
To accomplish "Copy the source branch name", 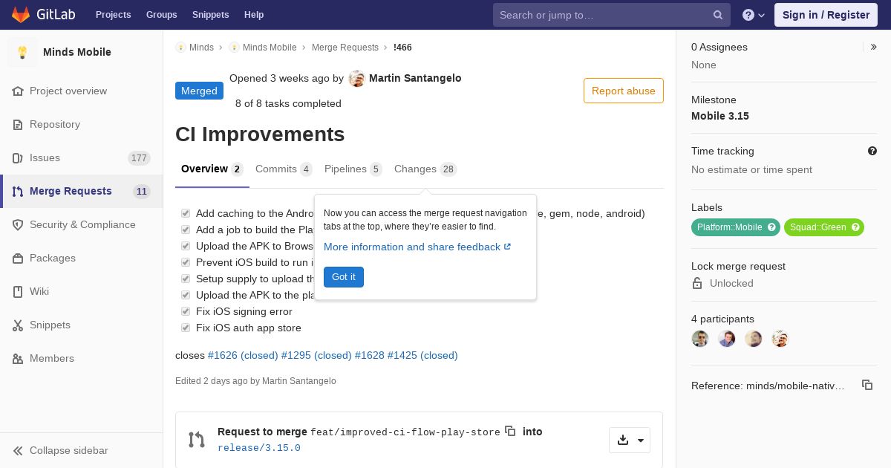I will [x=510, y=431].
